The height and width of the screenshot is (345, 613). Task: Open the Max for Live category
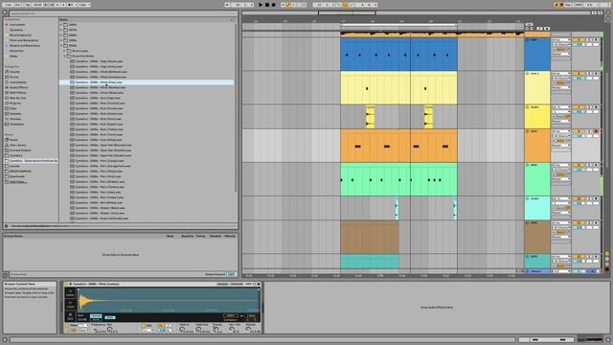[17, 98]
